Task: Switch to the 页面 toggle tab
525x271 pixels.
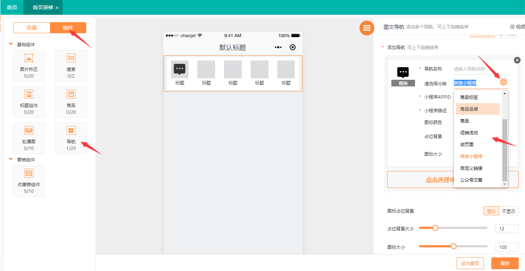Action: [32, 28]
